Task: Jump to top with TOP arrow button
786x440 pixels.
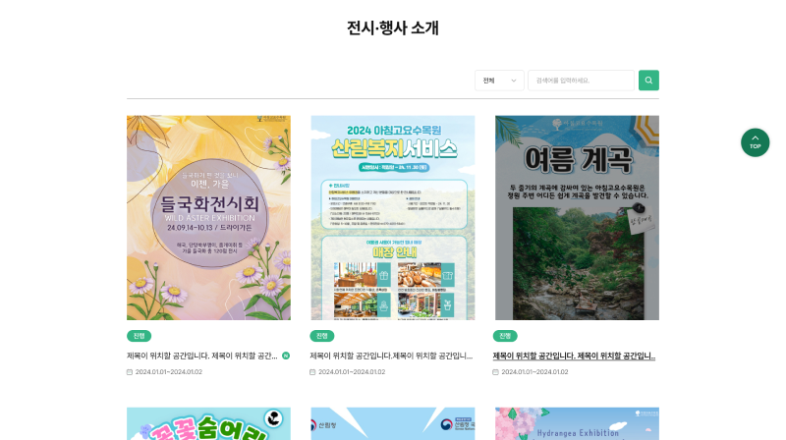Action: pyautogui.click(x=755, y=142)
